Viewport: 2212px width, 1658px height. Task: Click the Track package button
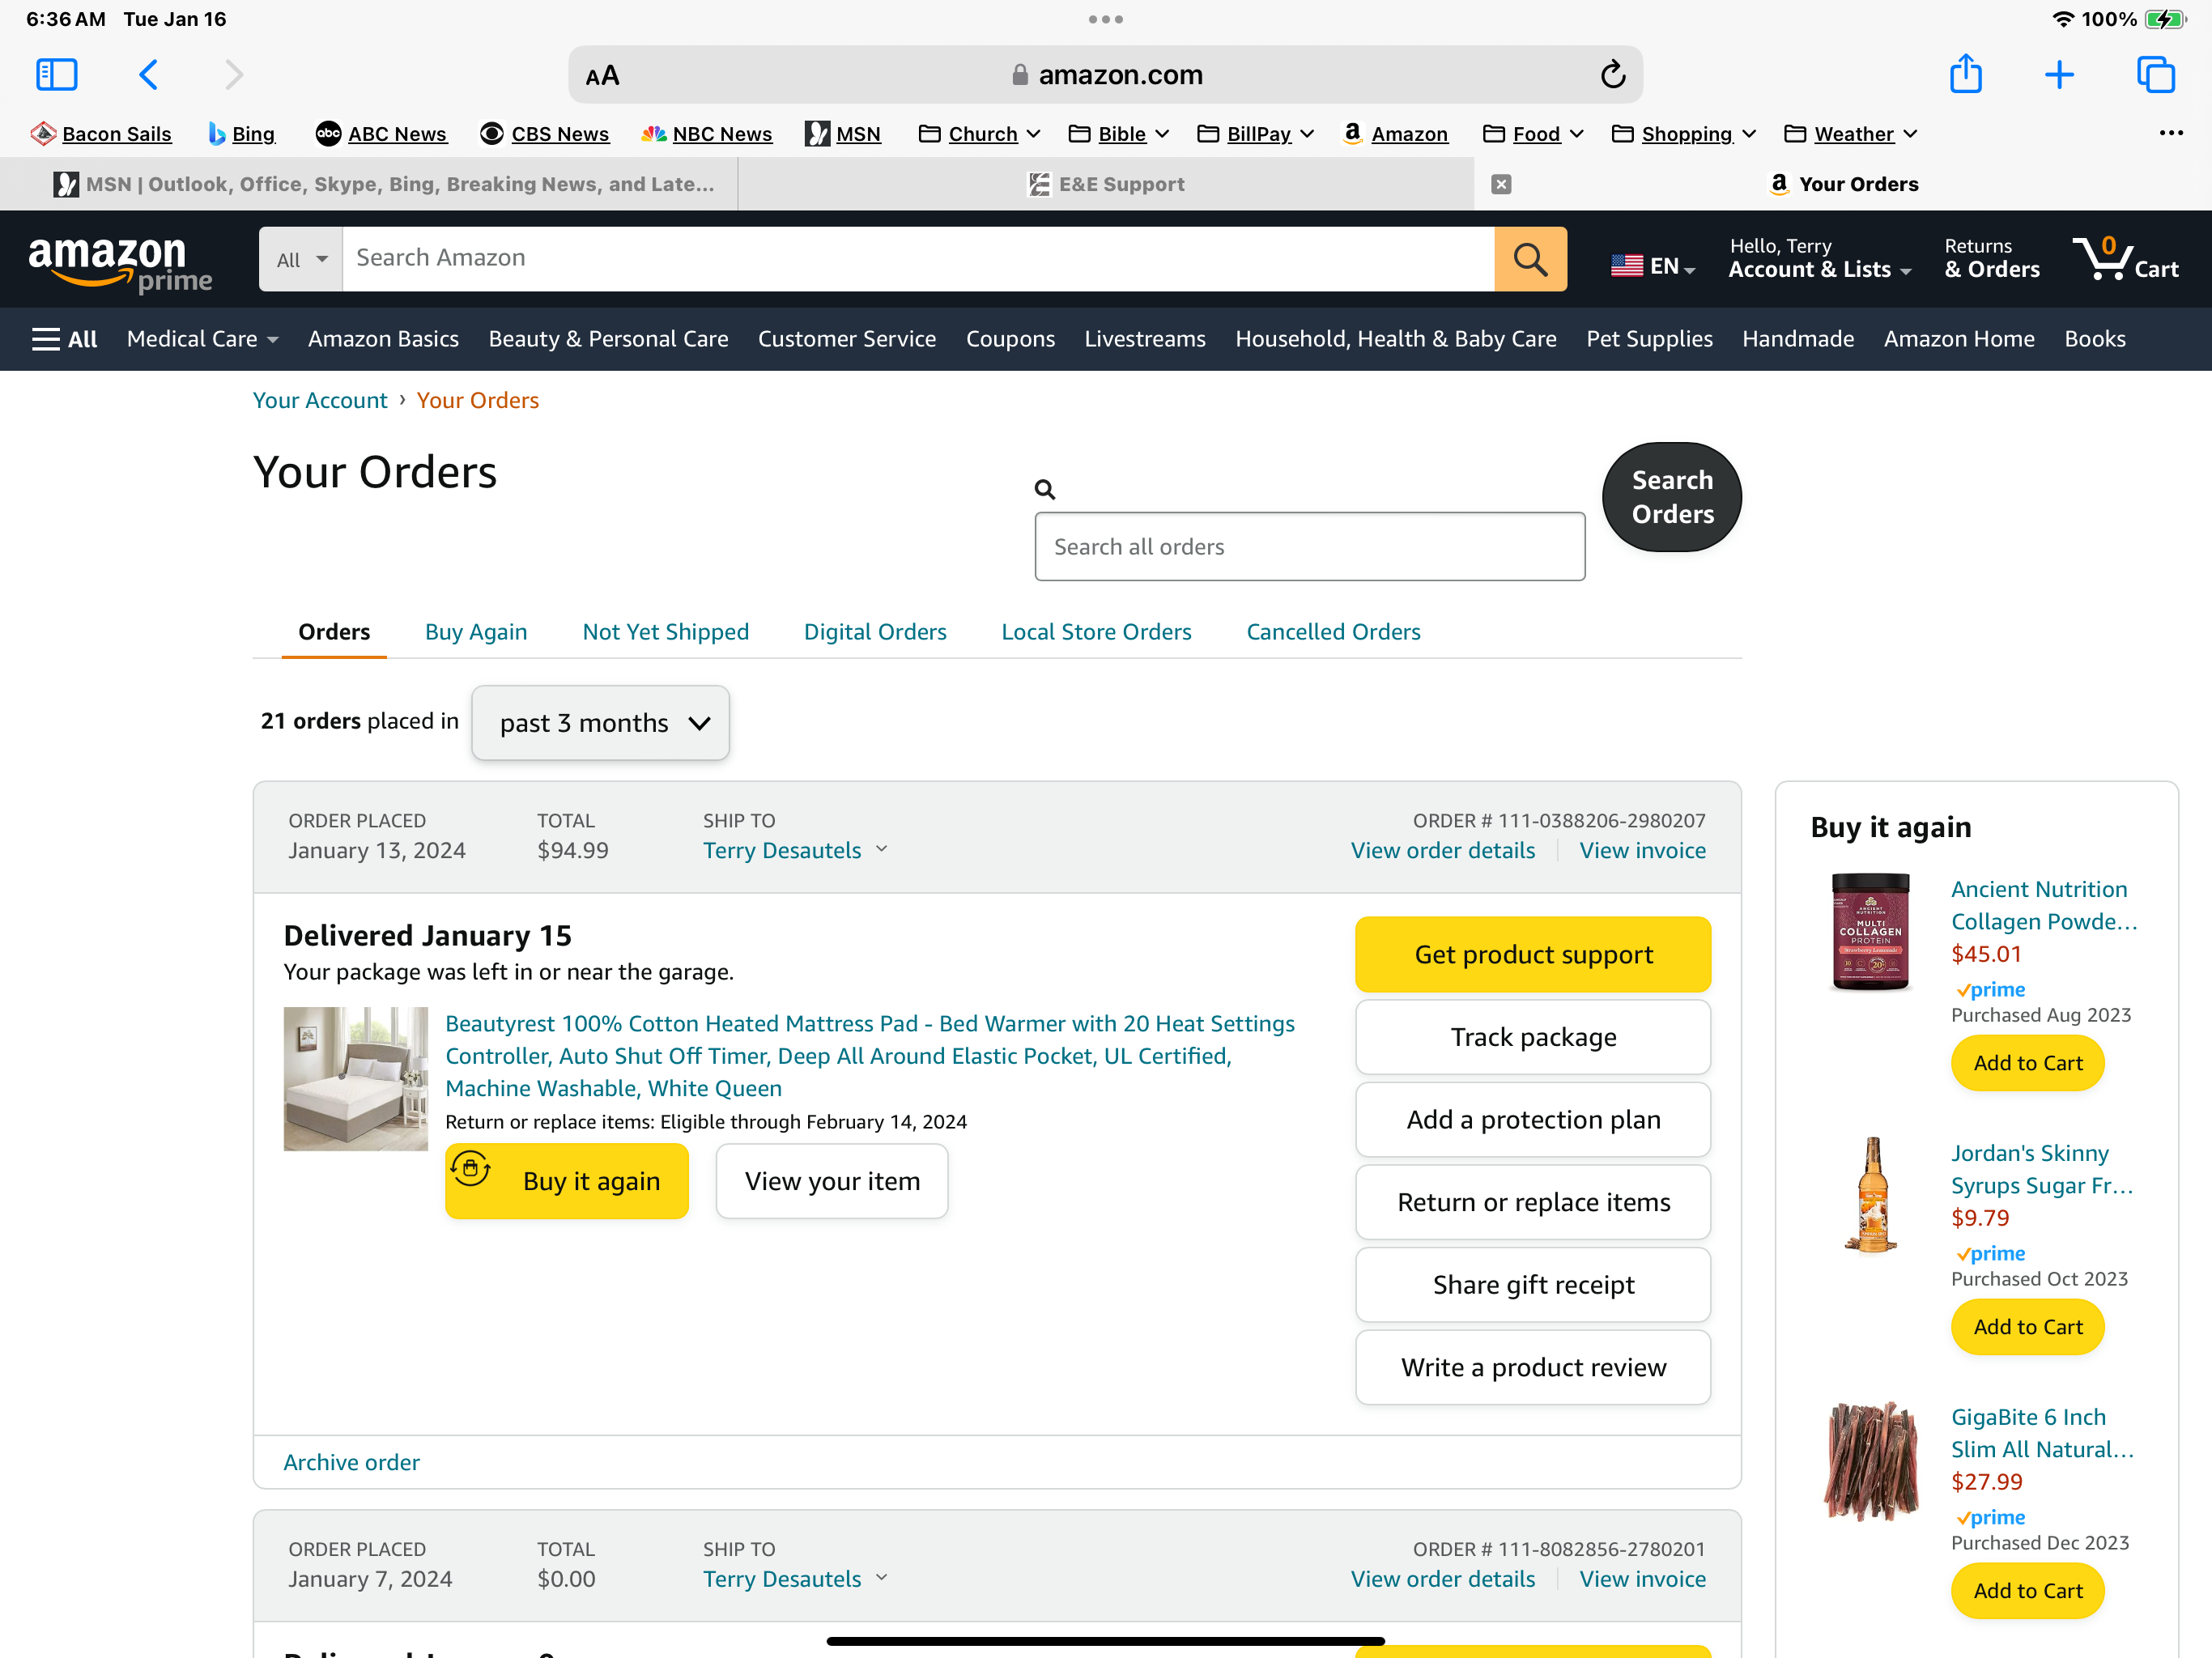point(1533,1037)
